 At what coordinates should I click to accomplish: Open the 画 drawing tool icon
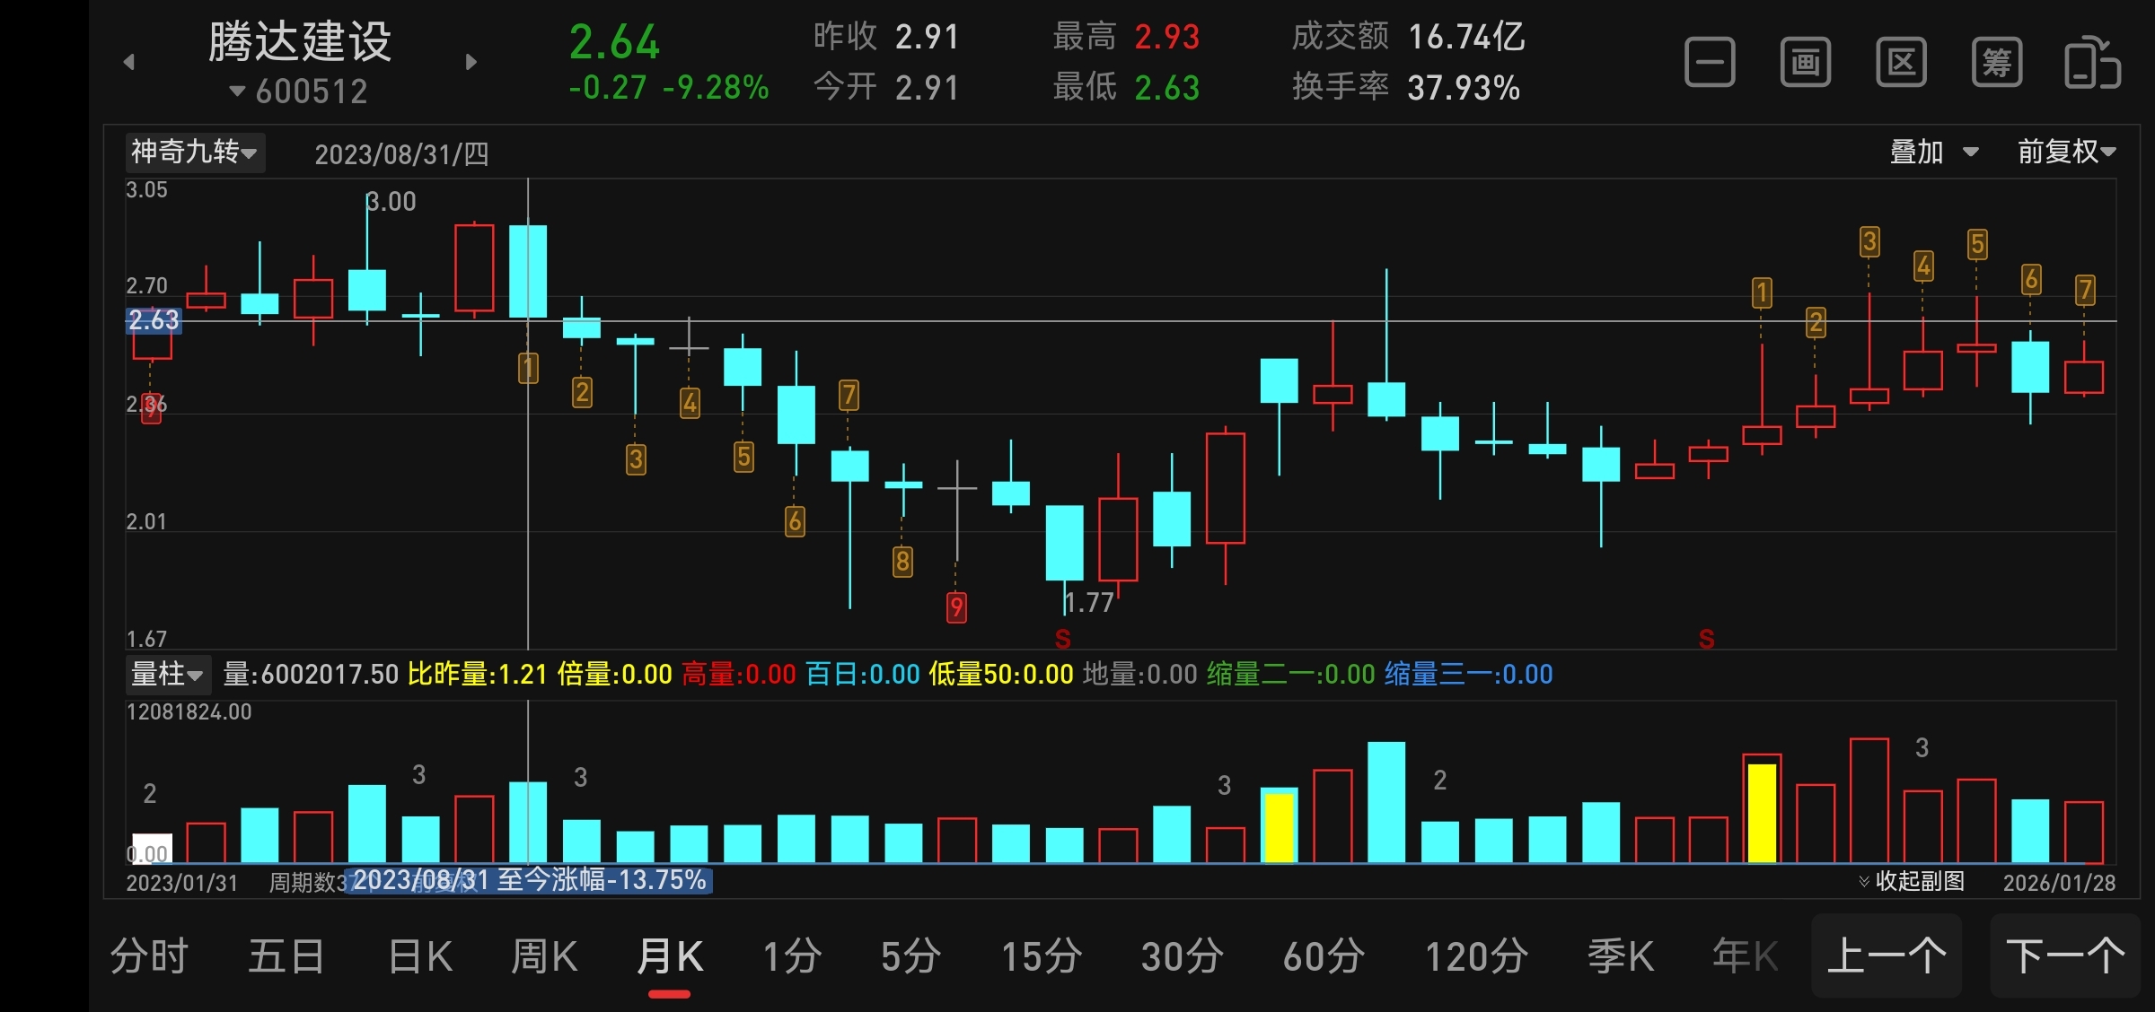[1806, 63]
